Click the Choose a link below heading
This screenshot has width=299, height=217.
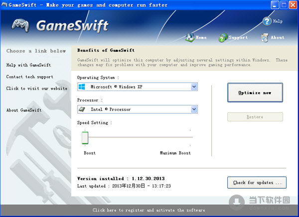coord(36,51)
